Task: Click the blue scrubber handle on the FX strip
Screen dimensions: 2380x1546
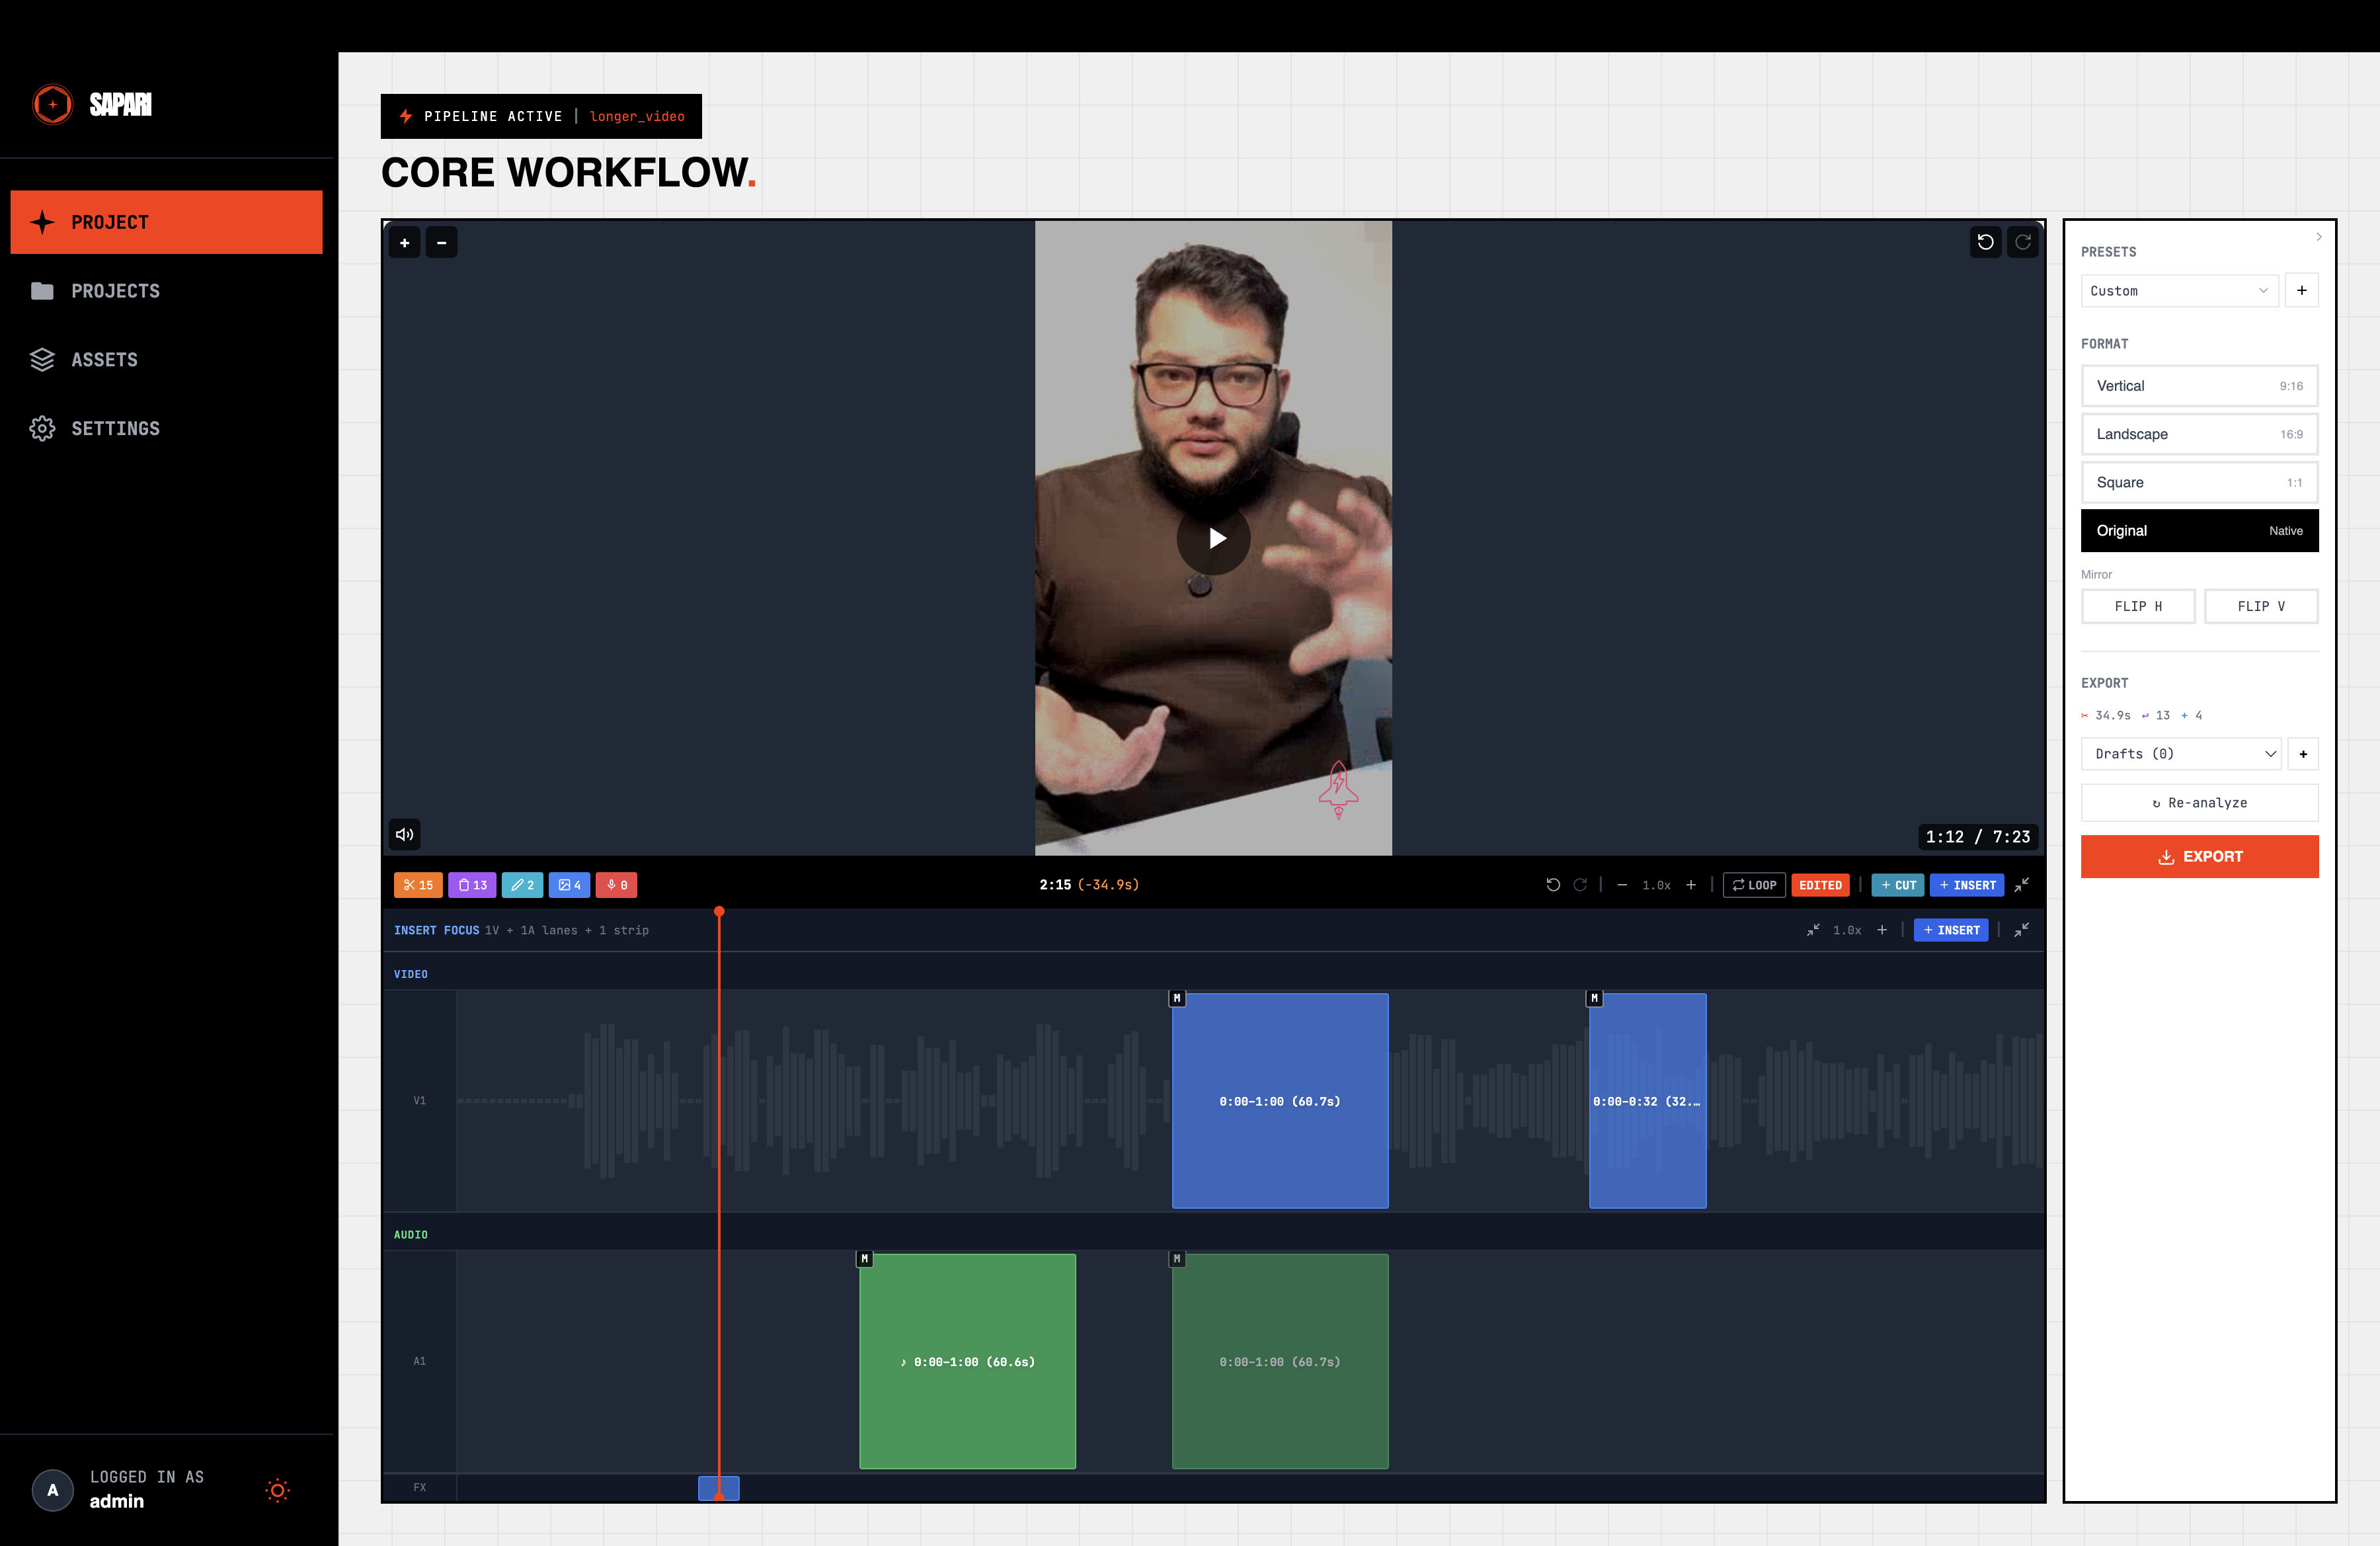Action: pos(718,1489)
